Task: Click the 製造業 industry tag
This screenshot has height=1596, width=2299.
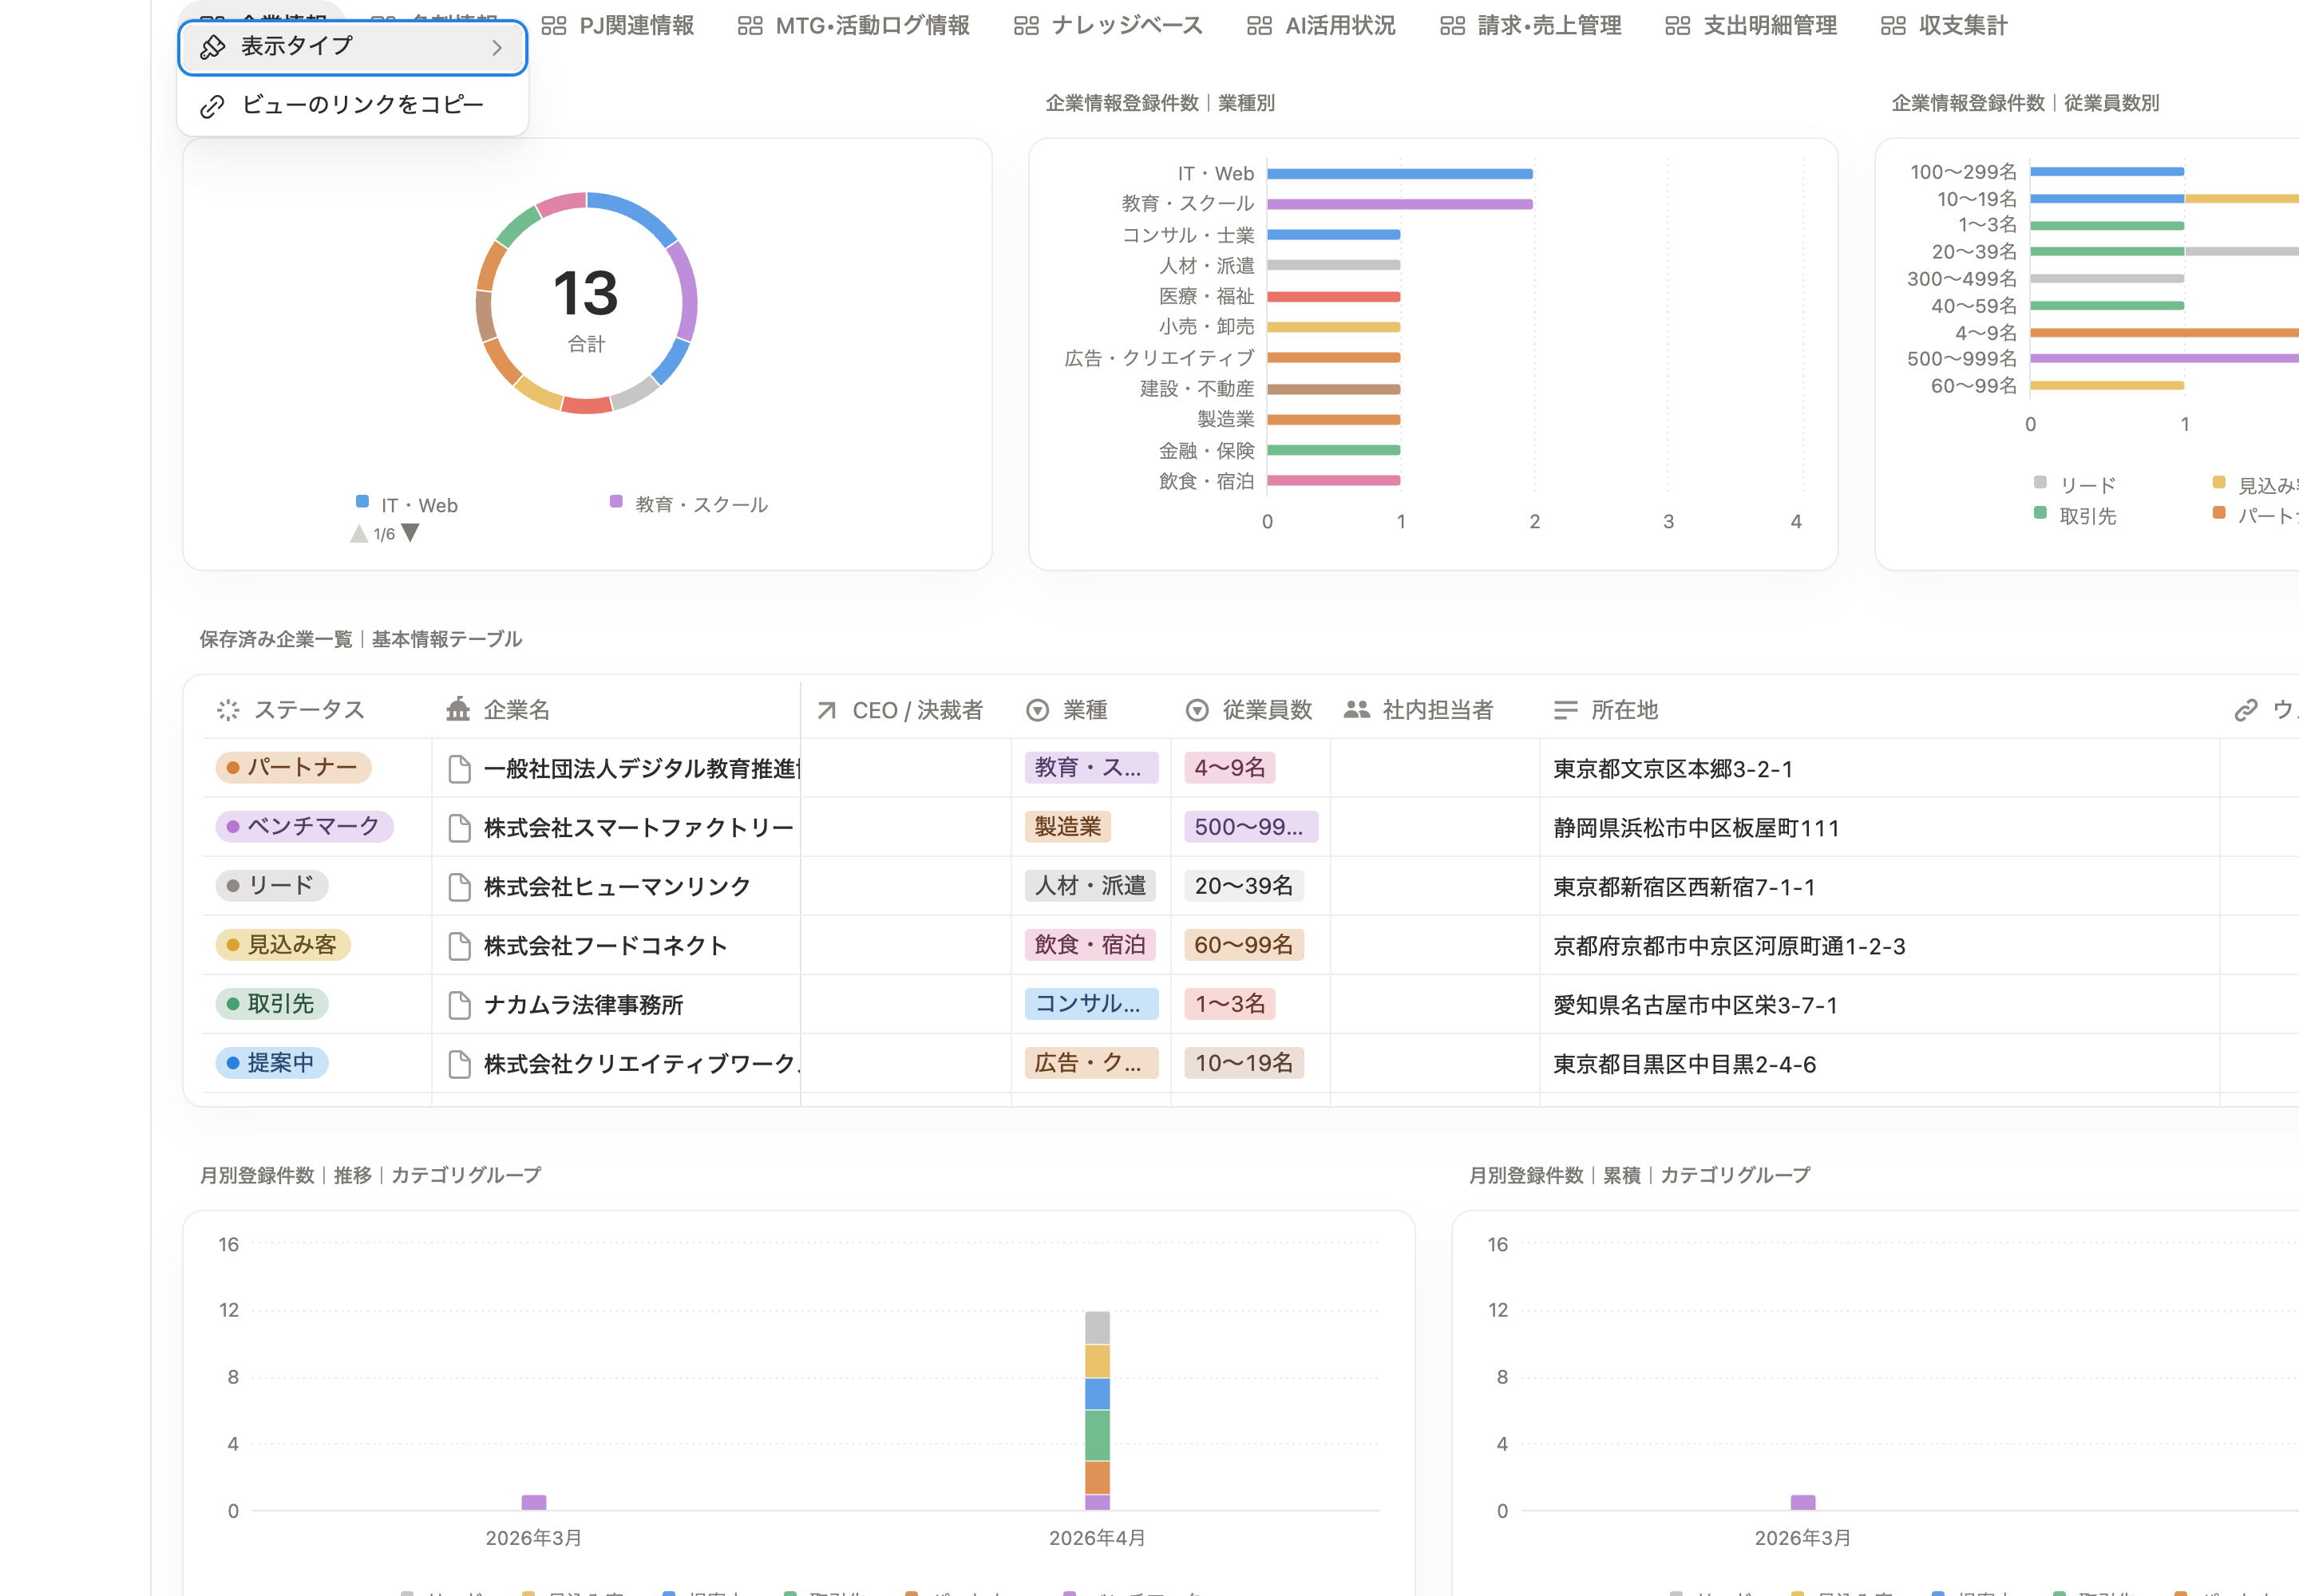Action: pyautogui.click(x=1067, y=827)
